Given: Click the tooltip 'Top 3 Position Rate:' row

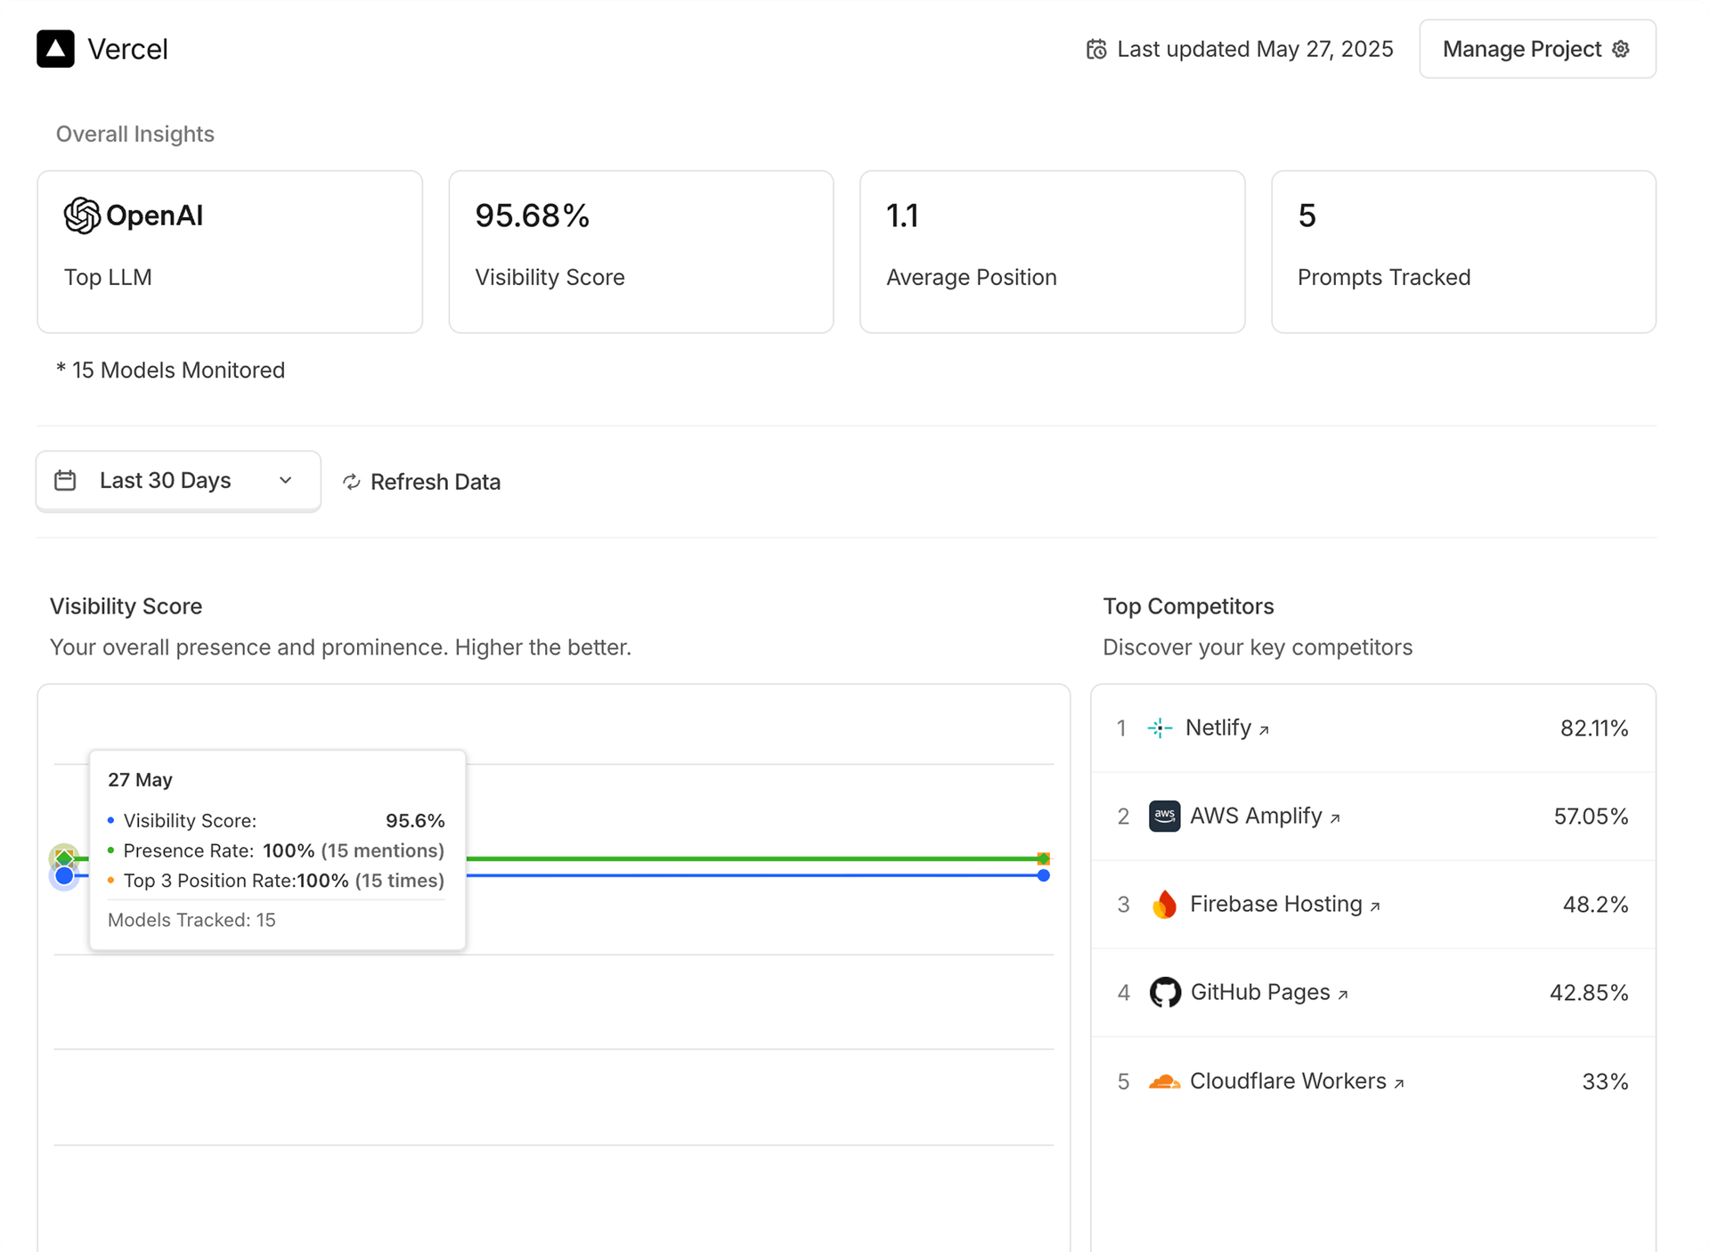Looking at the screenshot, I should coord(276,881).
